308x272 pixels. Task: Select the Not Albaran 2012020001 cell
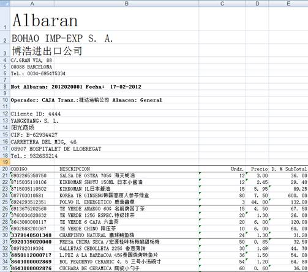point(32,87)
